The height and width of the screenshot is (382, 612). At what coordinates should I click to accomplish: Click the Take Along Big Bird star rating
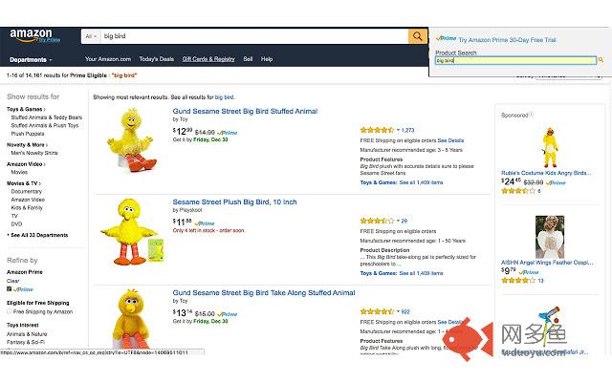point(375,311)
